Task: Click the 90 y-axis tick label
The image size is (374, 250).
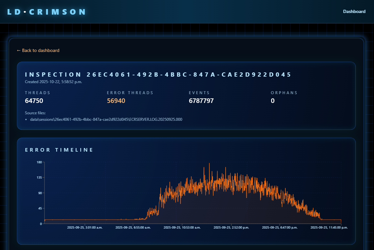Action: coord(40,193)
